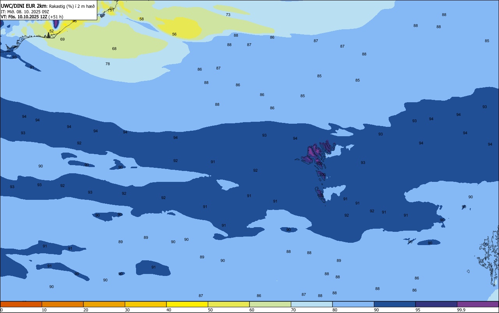Click the legend tick label '95'
499x313 pixels.
coord(418,310)
